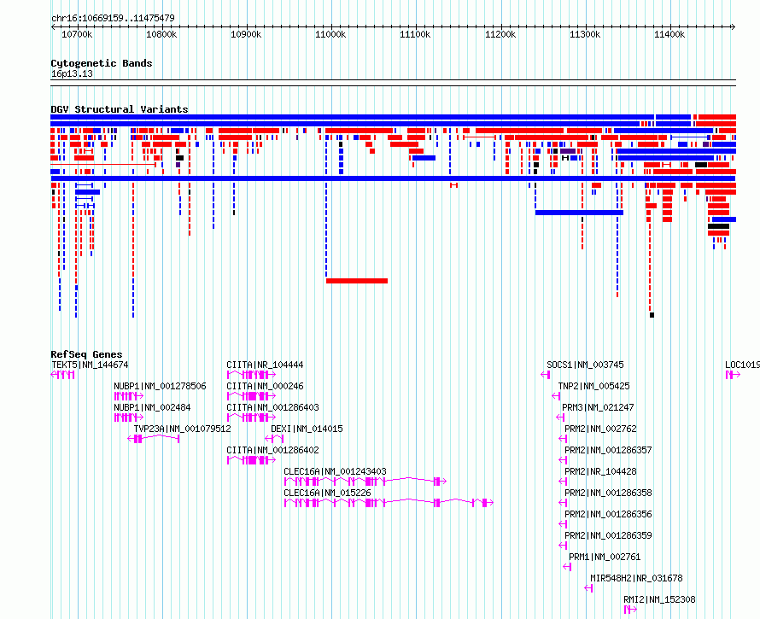Click the 11100k ruler tick label

[415, 34]
